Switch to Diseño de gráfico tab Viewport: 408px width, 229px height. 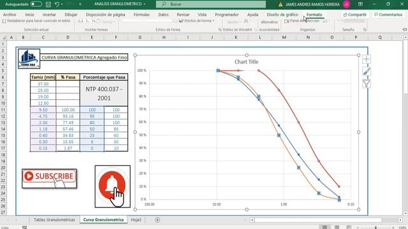[x=282, y=15]
